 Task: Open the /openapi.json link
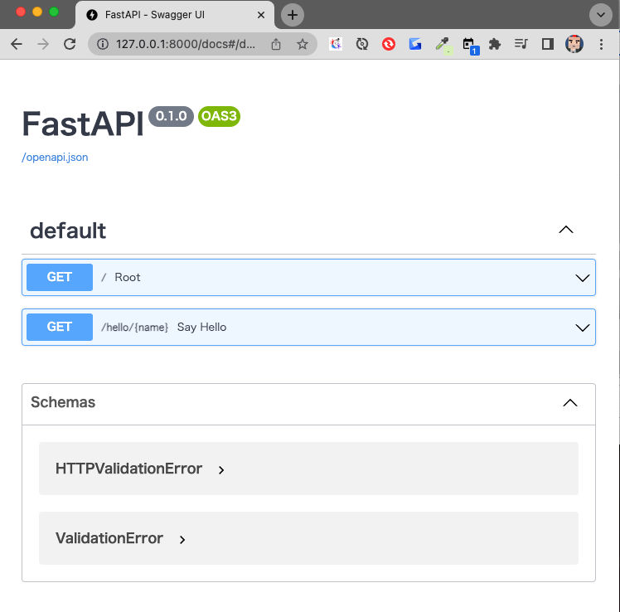coord(55,157)
